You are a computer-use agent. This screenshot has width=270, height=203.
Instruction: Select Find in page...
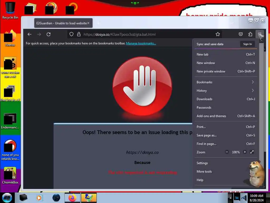226,144
